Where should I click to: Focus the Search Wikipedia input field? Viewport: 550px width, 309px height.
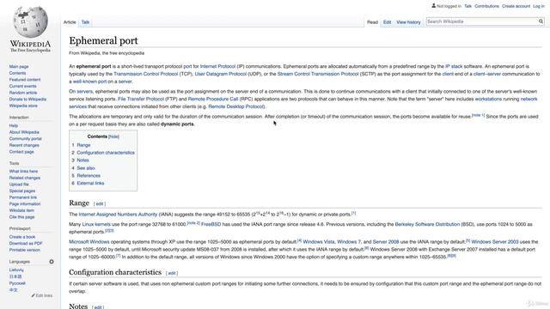coord(482,21)
